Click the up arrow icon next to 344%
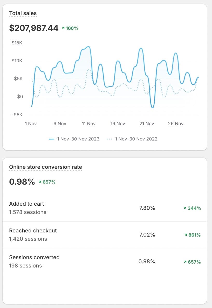This screenshot has height=308, width=212. coord(185,208)
